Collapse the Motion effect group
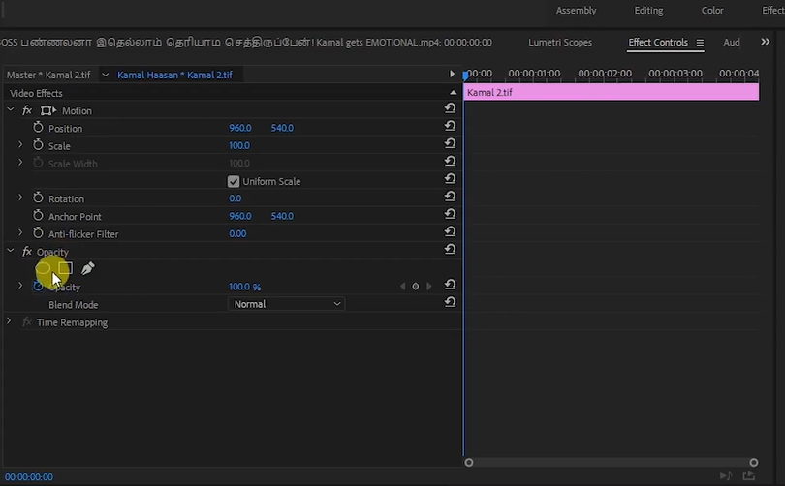The width and height of the screenshot is (785, 486). pyautogui.click(x=11, y=109)
